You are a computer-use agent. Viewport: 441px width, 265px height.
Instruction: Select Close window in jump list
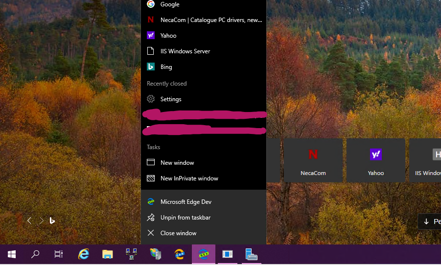click(204, 233)
